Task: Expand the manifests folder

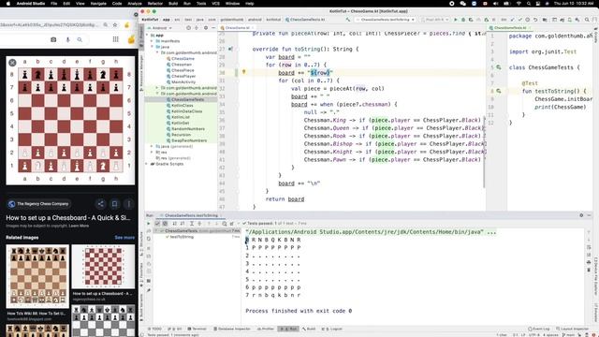Action: (152, 41)
